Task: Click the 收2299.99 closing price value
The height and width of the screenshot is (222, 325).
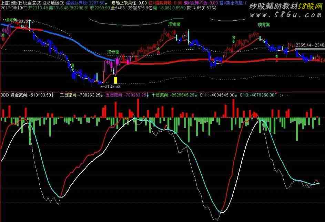Action: (x=100, y=8)
